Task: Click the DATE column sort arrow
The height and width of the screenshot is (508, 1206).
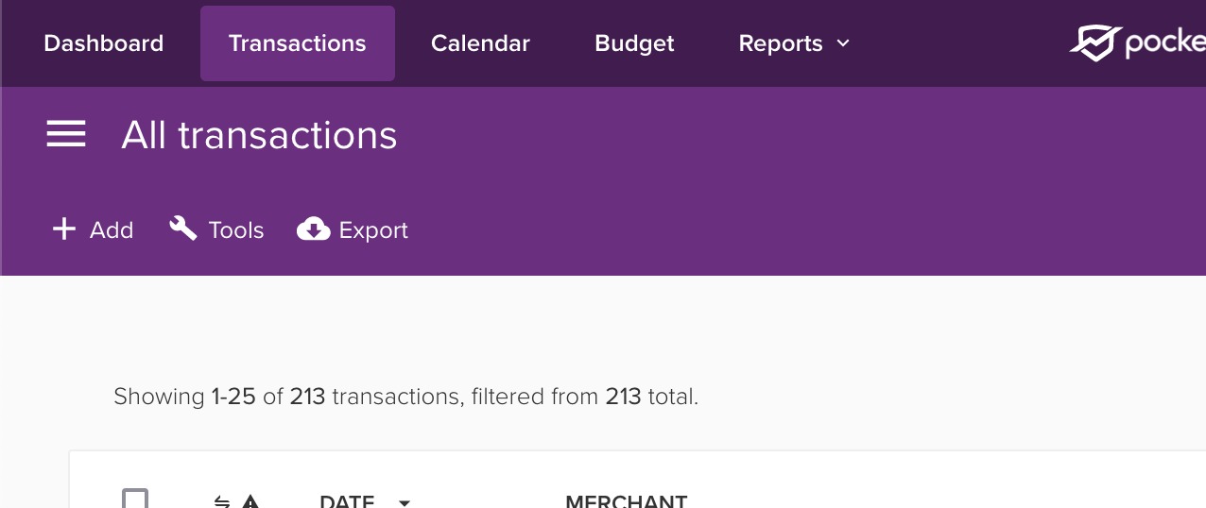Action: tap(405, 502)
